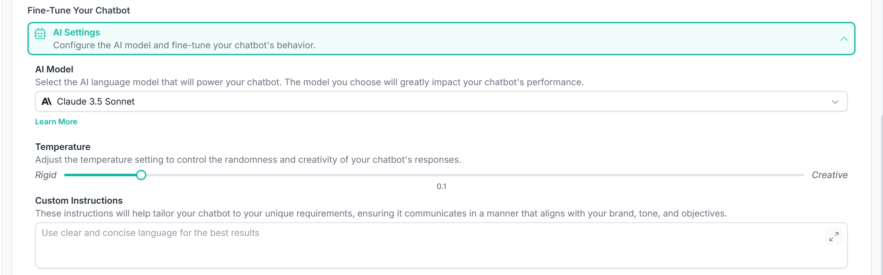Click the unfilled part of the Temperature track
Screen dimensions: 883x275
click(x=476, y=175)
